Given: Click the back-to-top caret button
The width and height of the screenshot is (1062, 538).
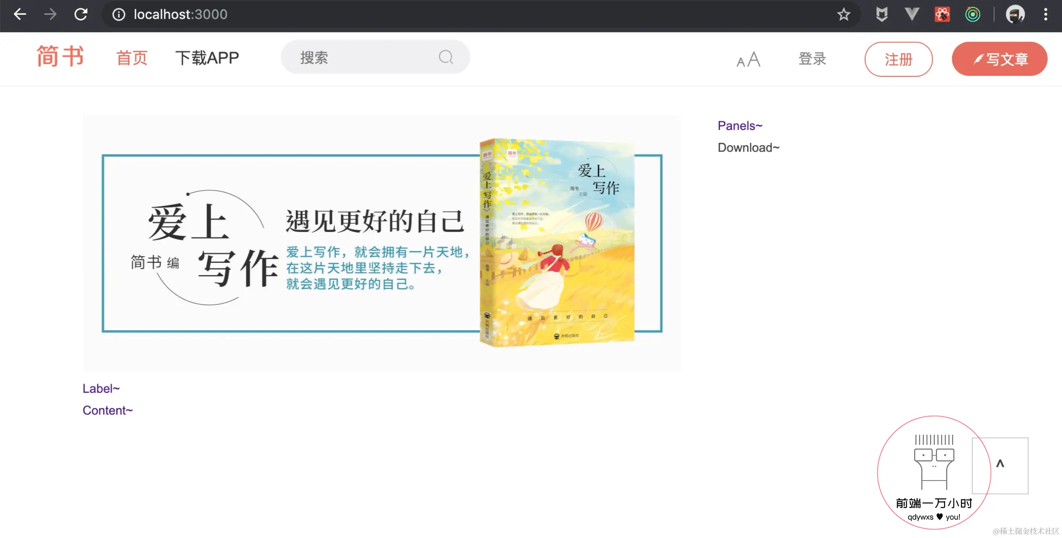Looking at the screenshot, I should [x=1000, y=465].
